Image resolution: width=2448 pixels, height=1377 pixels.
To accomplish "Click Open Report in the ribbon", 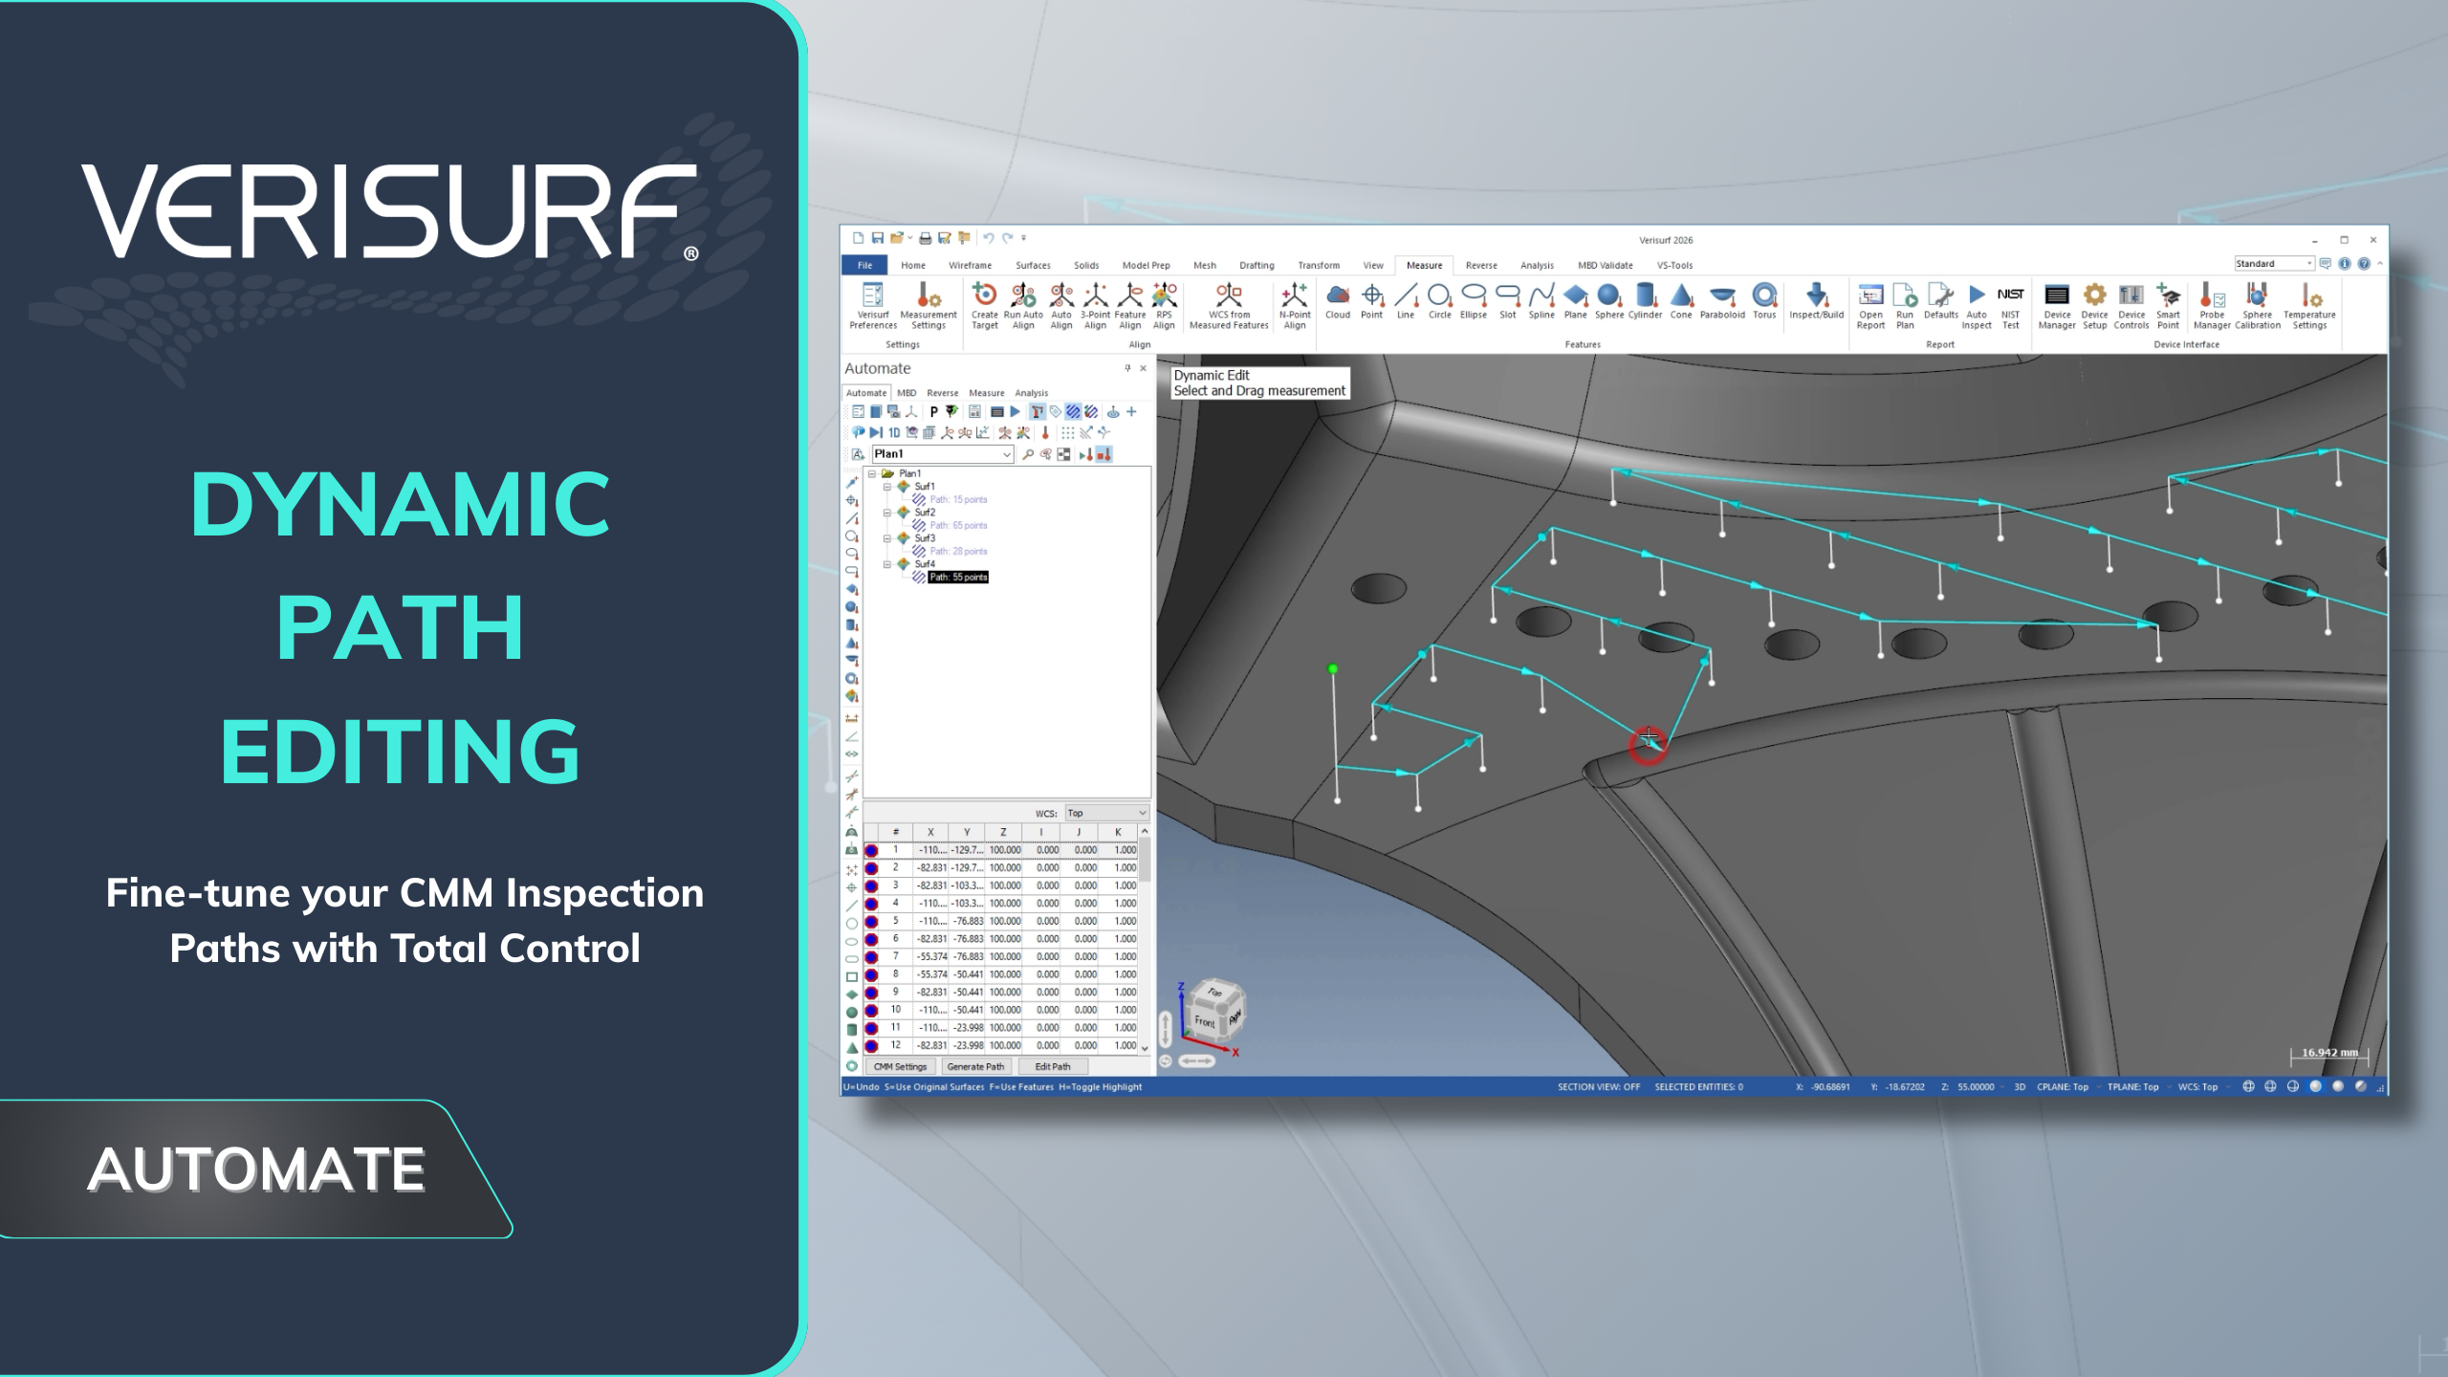I will (x=1870, y=306).
